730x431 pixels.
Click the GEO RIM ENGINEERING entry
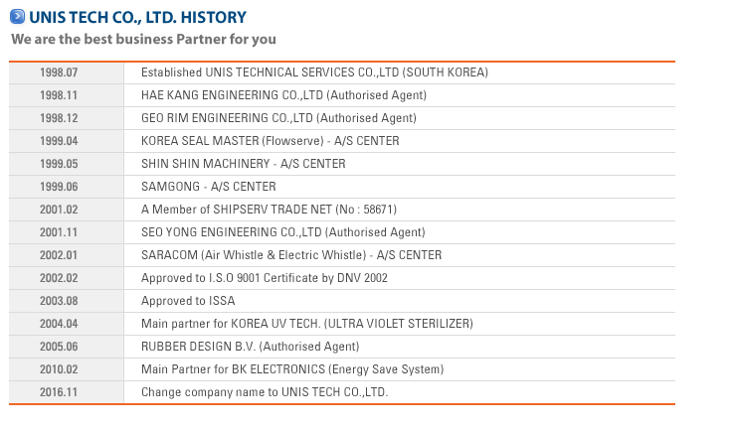[278, 118]
